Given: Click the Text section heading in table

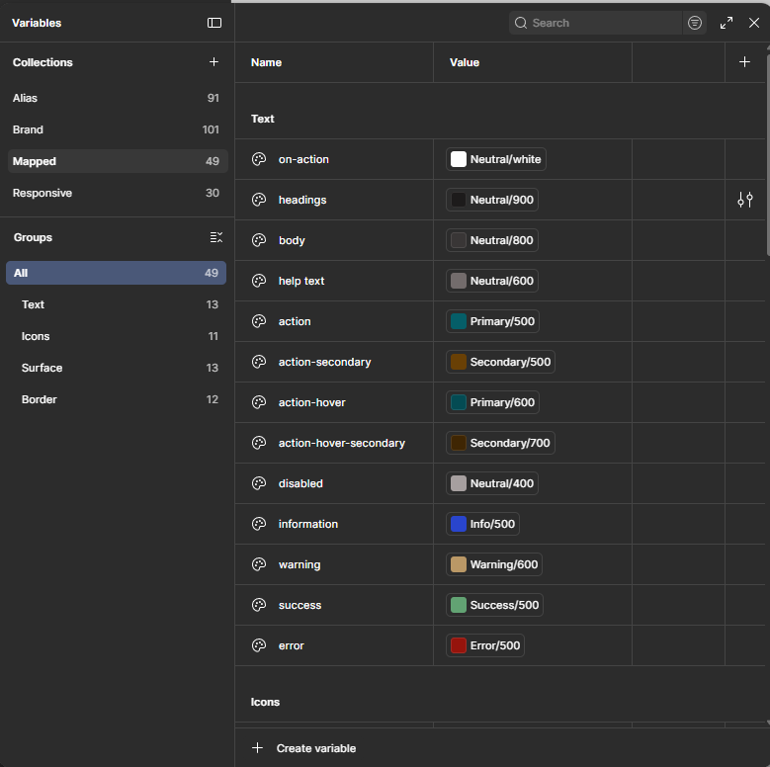Looking at the screenshot, I should [x=263, y=119].
